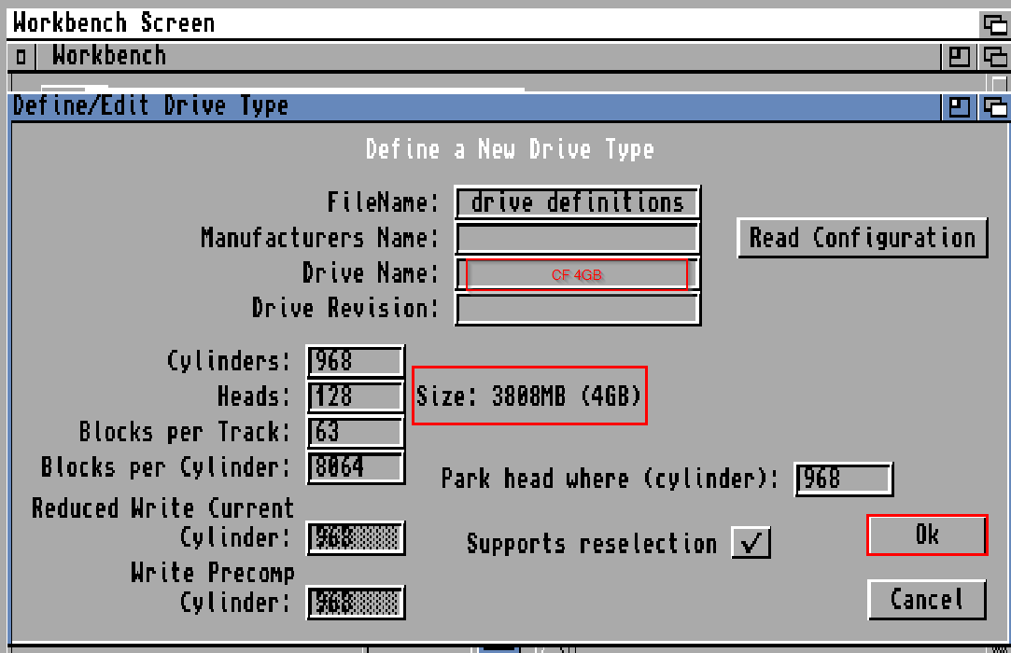Click the Park head cylinder field
Viewport: 1011px width, 653px height.
click(843, 479)
